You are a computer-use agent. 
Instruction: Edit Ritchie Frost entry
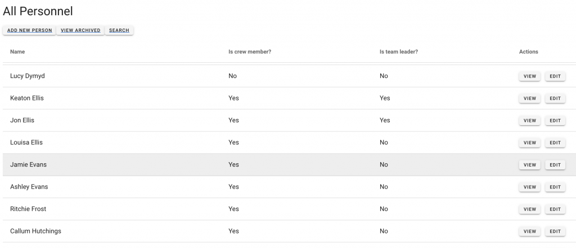555,209
